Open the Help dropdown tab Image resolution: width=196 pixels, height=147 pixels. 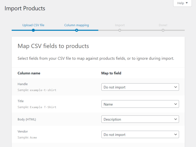pyautogui.click(x=182, y=3)
